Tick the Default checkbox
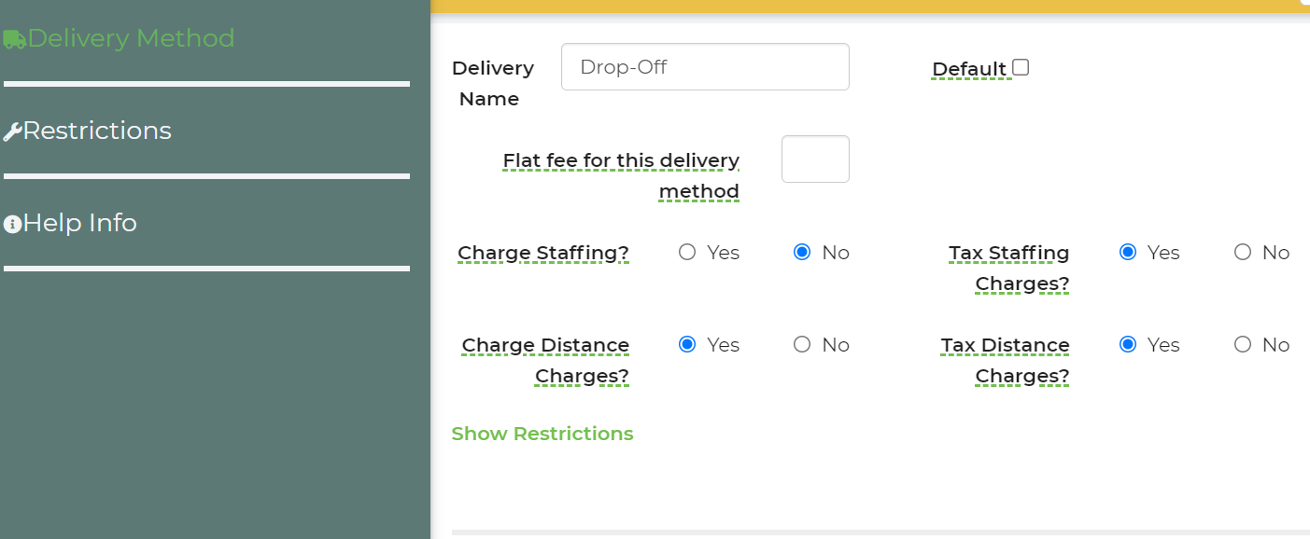The width and height of the screenshot is (1310, 539). tap(1021, 67)
